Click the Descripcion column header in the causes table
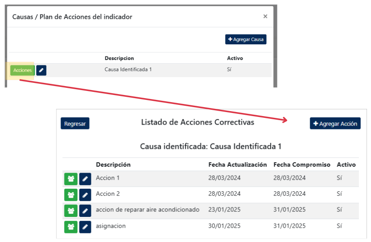The width and height of the screenshot is (371, 242). [119, 58]
